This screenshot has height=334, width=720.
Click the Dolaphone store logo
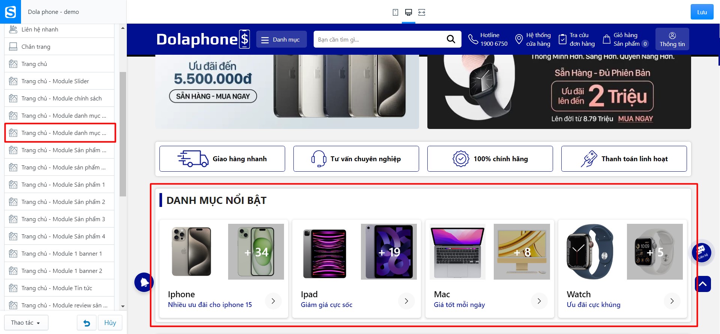point(203,39)
